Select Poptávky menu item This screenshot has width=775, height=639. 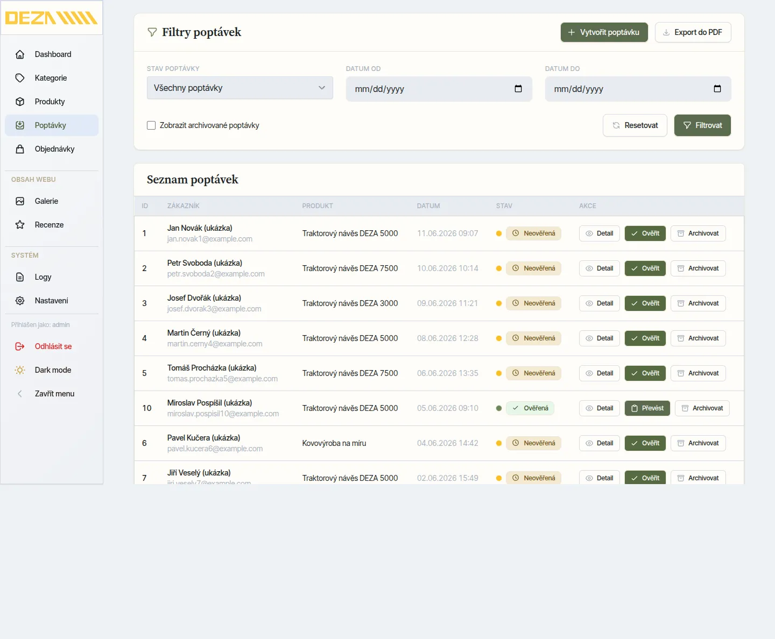pos(52,125)
